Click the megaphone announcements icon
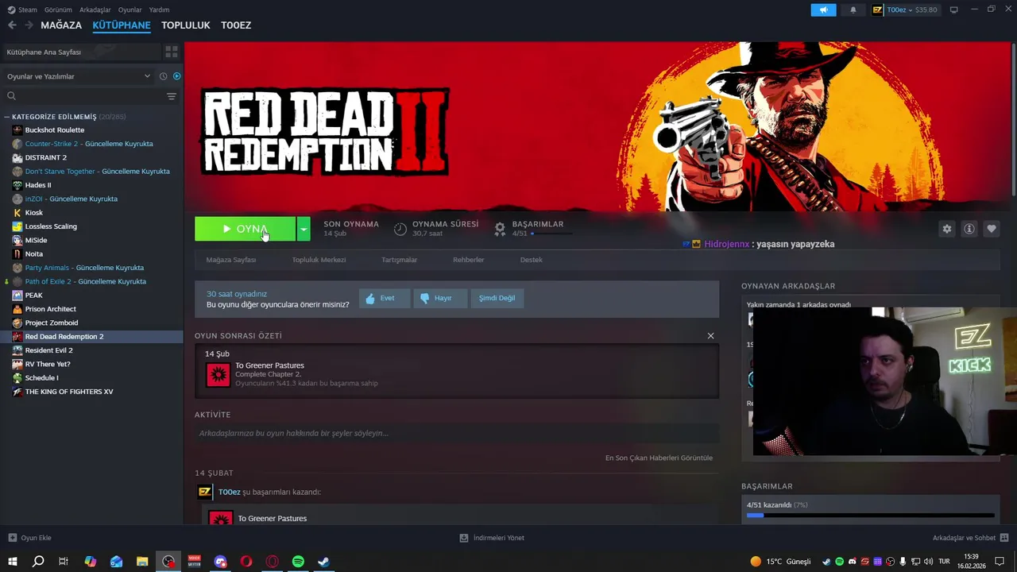The width and height of the screenshot is (1017, 572). click(x=823, y=10)
